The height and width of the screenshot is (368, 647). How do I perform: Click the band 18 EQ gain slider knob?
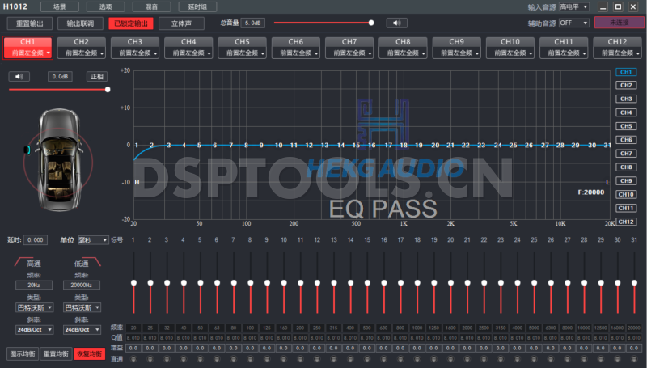click(417, 282)
